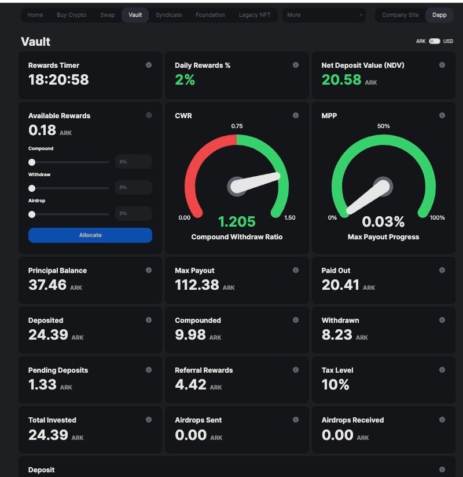The image size is (463, 477).
Task: Open the Company Site link
Action: pos(399,15)
